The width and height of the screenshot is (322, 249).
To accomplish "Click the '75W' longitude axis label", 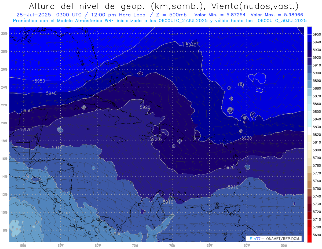I will tap(135, 246).
